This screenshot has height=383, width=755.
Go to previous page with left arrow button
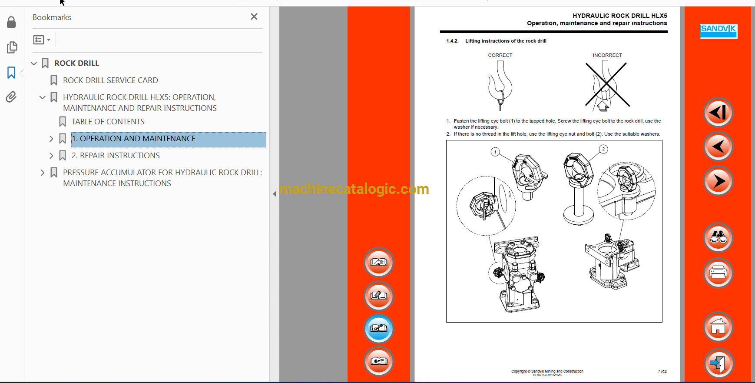(x=718, y=147)
